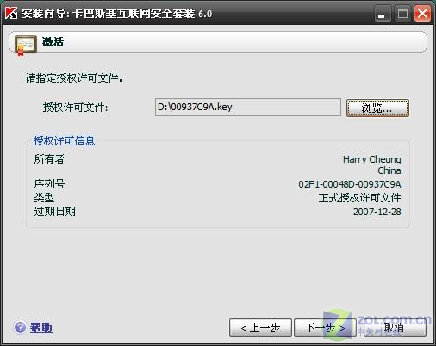The height and width of the screenshot is (346, 436).
Task: Click the license certificate icon beside 激活
Action: pos(25,45)
